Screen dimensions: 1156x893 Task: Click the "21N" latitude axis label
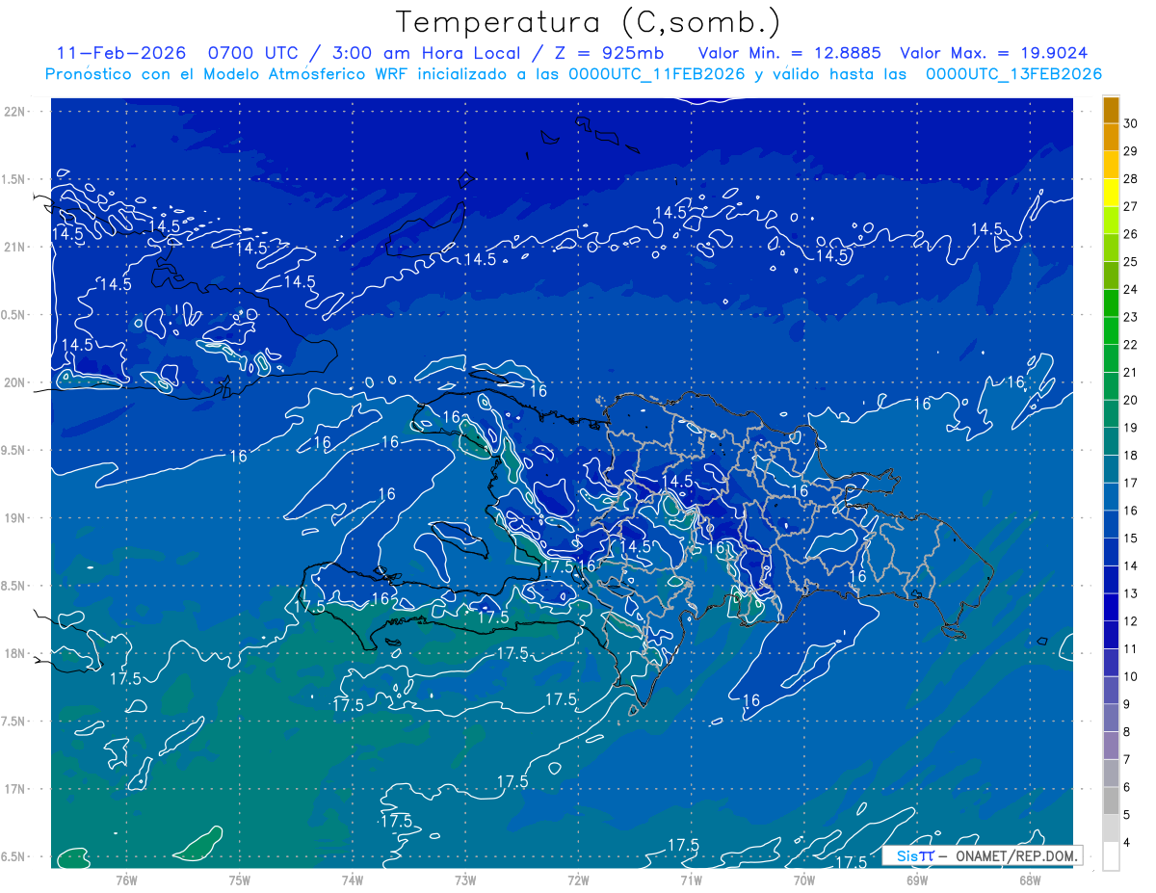[16, 247]
